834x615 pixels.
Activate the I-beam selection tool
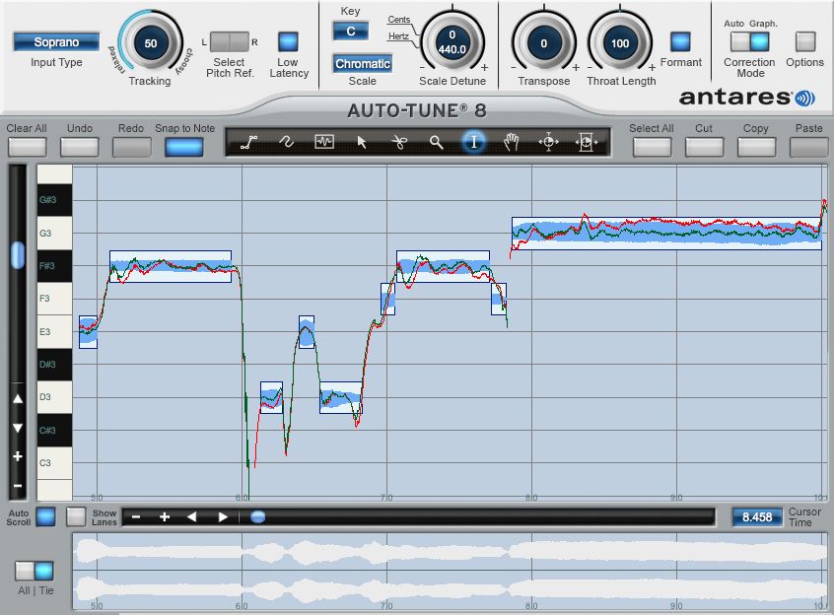[473, 143]
